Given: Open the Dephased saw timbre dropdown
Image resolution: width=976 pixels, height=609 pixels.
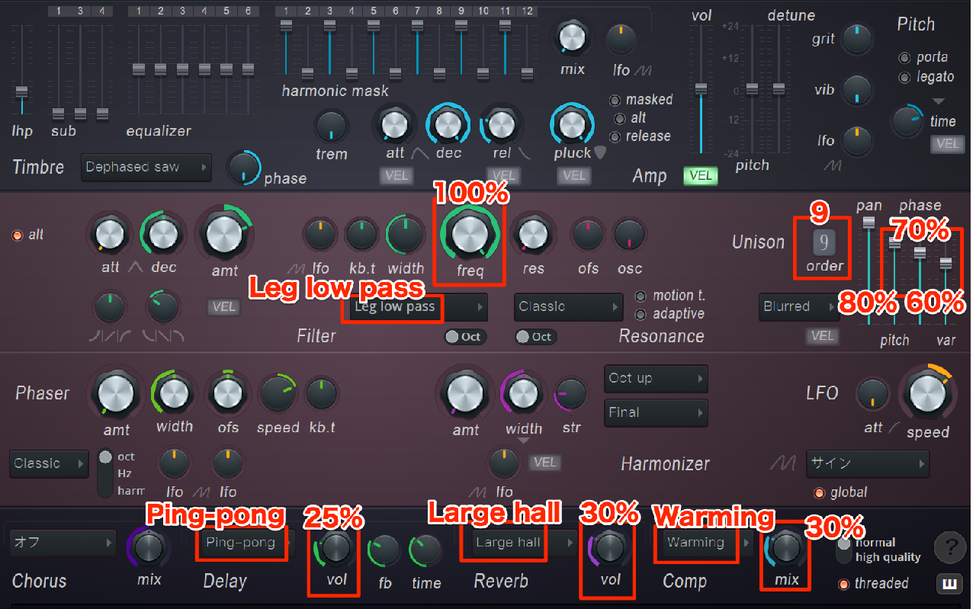Looking at the screenshot, I should click(x=146, y=167).
